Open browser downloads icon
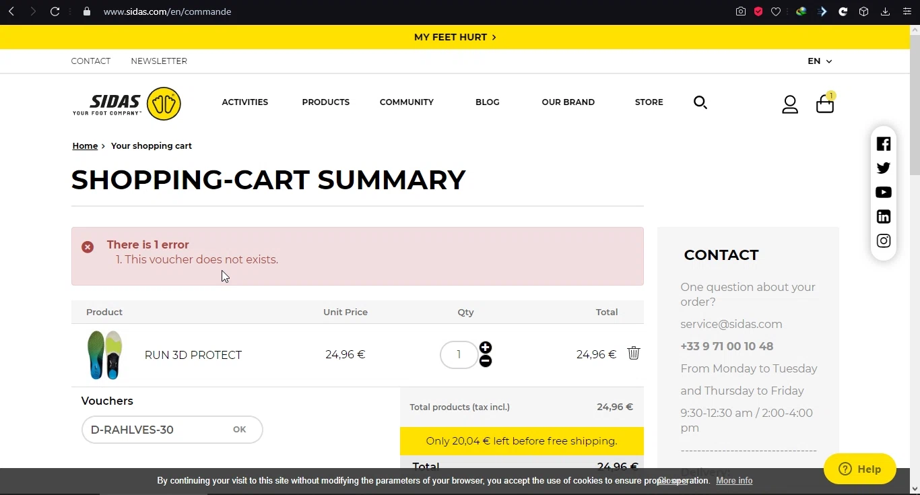Viewport: 920px width, 495px height. pos(885,11)
